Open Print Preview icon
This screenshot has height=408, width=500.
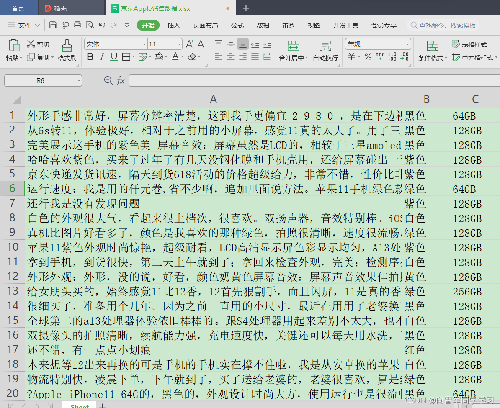coord(90,25)
